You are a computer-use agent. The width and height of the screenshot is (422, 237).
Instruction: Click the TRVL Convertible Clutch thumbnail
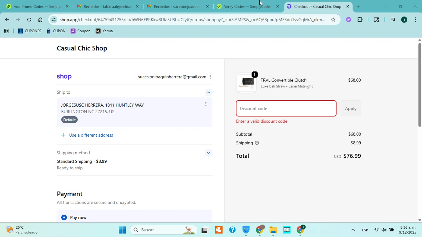tap(246, 83)
